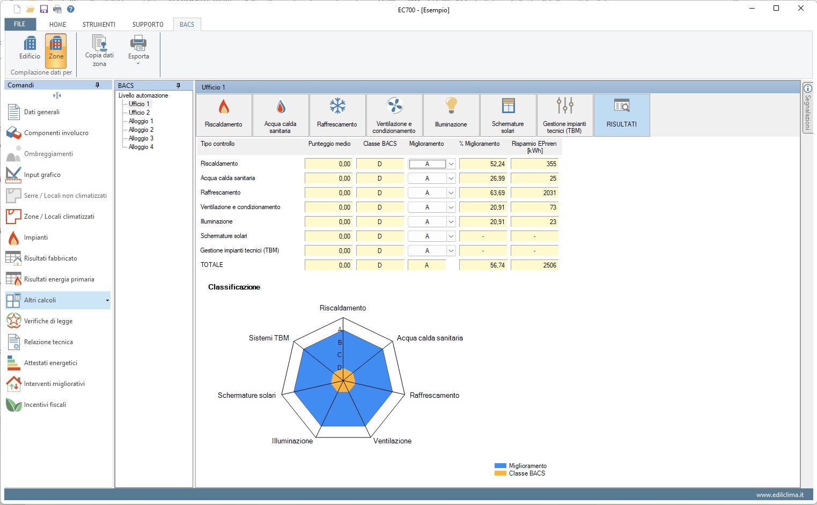Open the Raffrescamento snowflake tab
The image size is (817, 505).
(337, 115)
